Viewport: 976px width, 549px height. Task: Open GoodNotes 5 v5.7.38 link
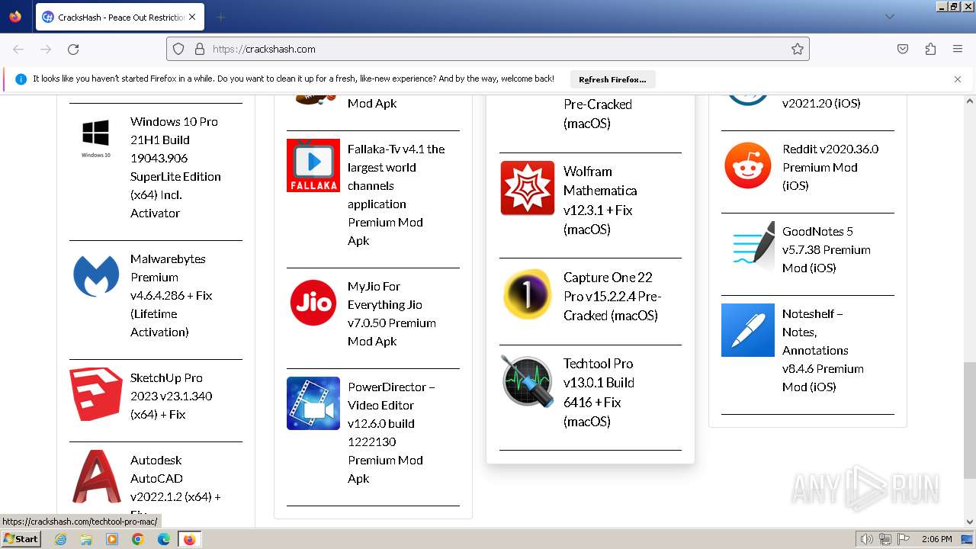point(827,249)
